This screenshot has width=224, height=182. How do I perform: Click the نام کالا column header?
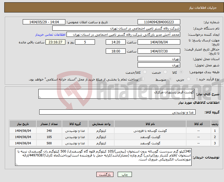click(x=150, y=124)
